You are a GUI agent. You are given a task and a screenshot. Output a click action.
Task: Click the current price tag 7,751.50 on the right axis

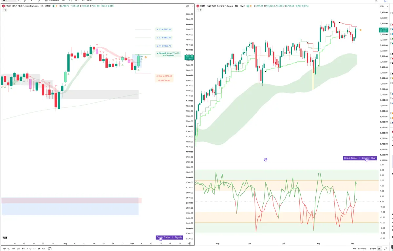coord(384,30)
